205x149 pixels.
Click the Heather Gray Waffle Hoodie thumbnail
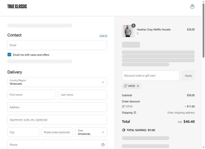click(128, 31)
